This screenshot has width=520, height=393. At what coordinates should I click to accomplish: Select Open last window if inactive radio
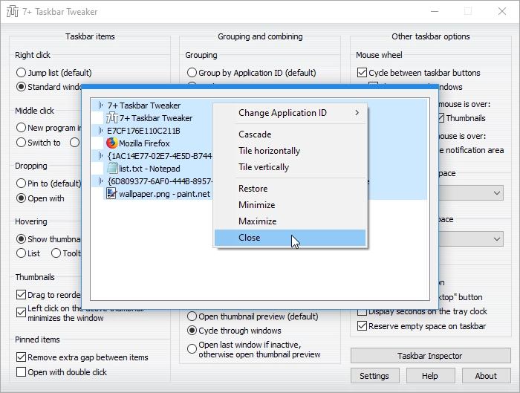(x=192, y=349)
